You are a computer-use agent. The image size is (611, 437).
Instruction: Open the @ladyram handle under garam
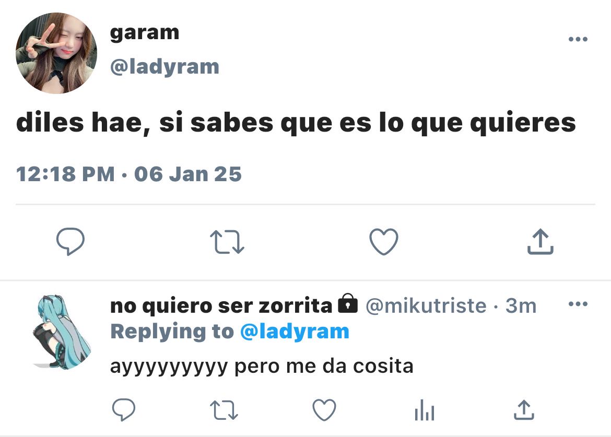click(164, 67)
